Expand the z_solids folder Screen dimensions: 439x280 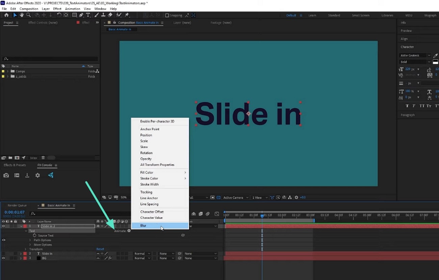pyautogui.click(x=7, y=76)
